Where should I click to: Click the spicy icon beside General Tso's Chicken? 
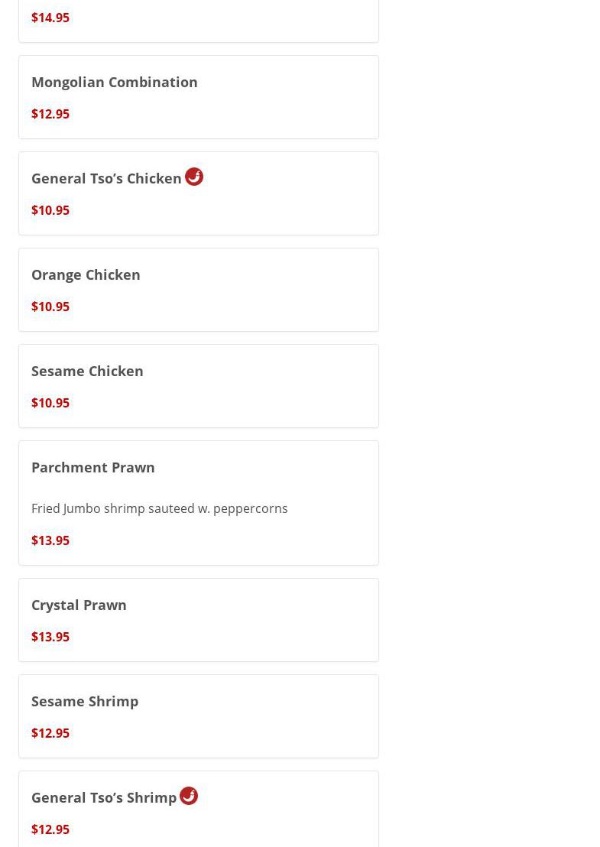(194, 177)
